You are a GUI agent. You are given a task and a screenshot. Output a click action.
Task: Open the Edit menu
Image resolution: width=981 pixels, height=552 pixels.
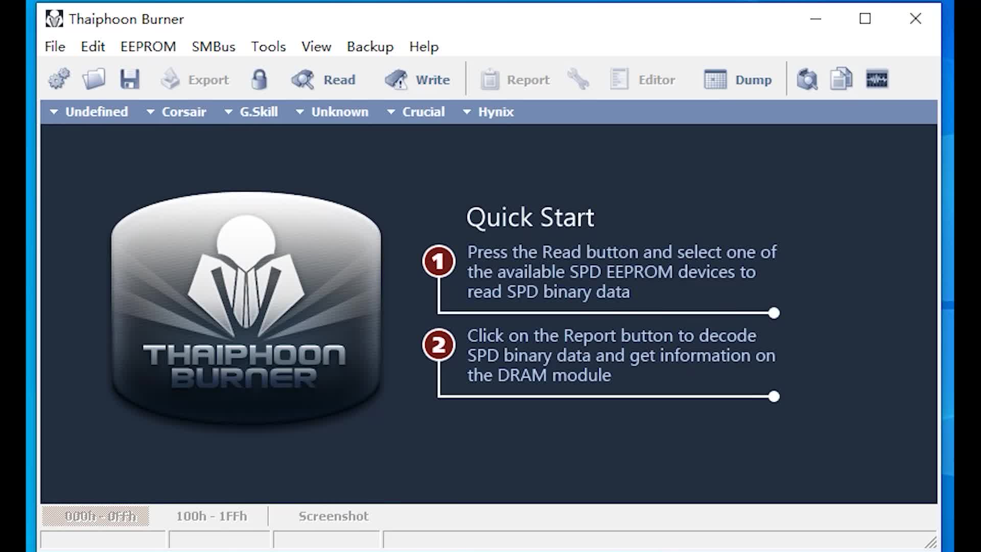(x=93, y=47)
